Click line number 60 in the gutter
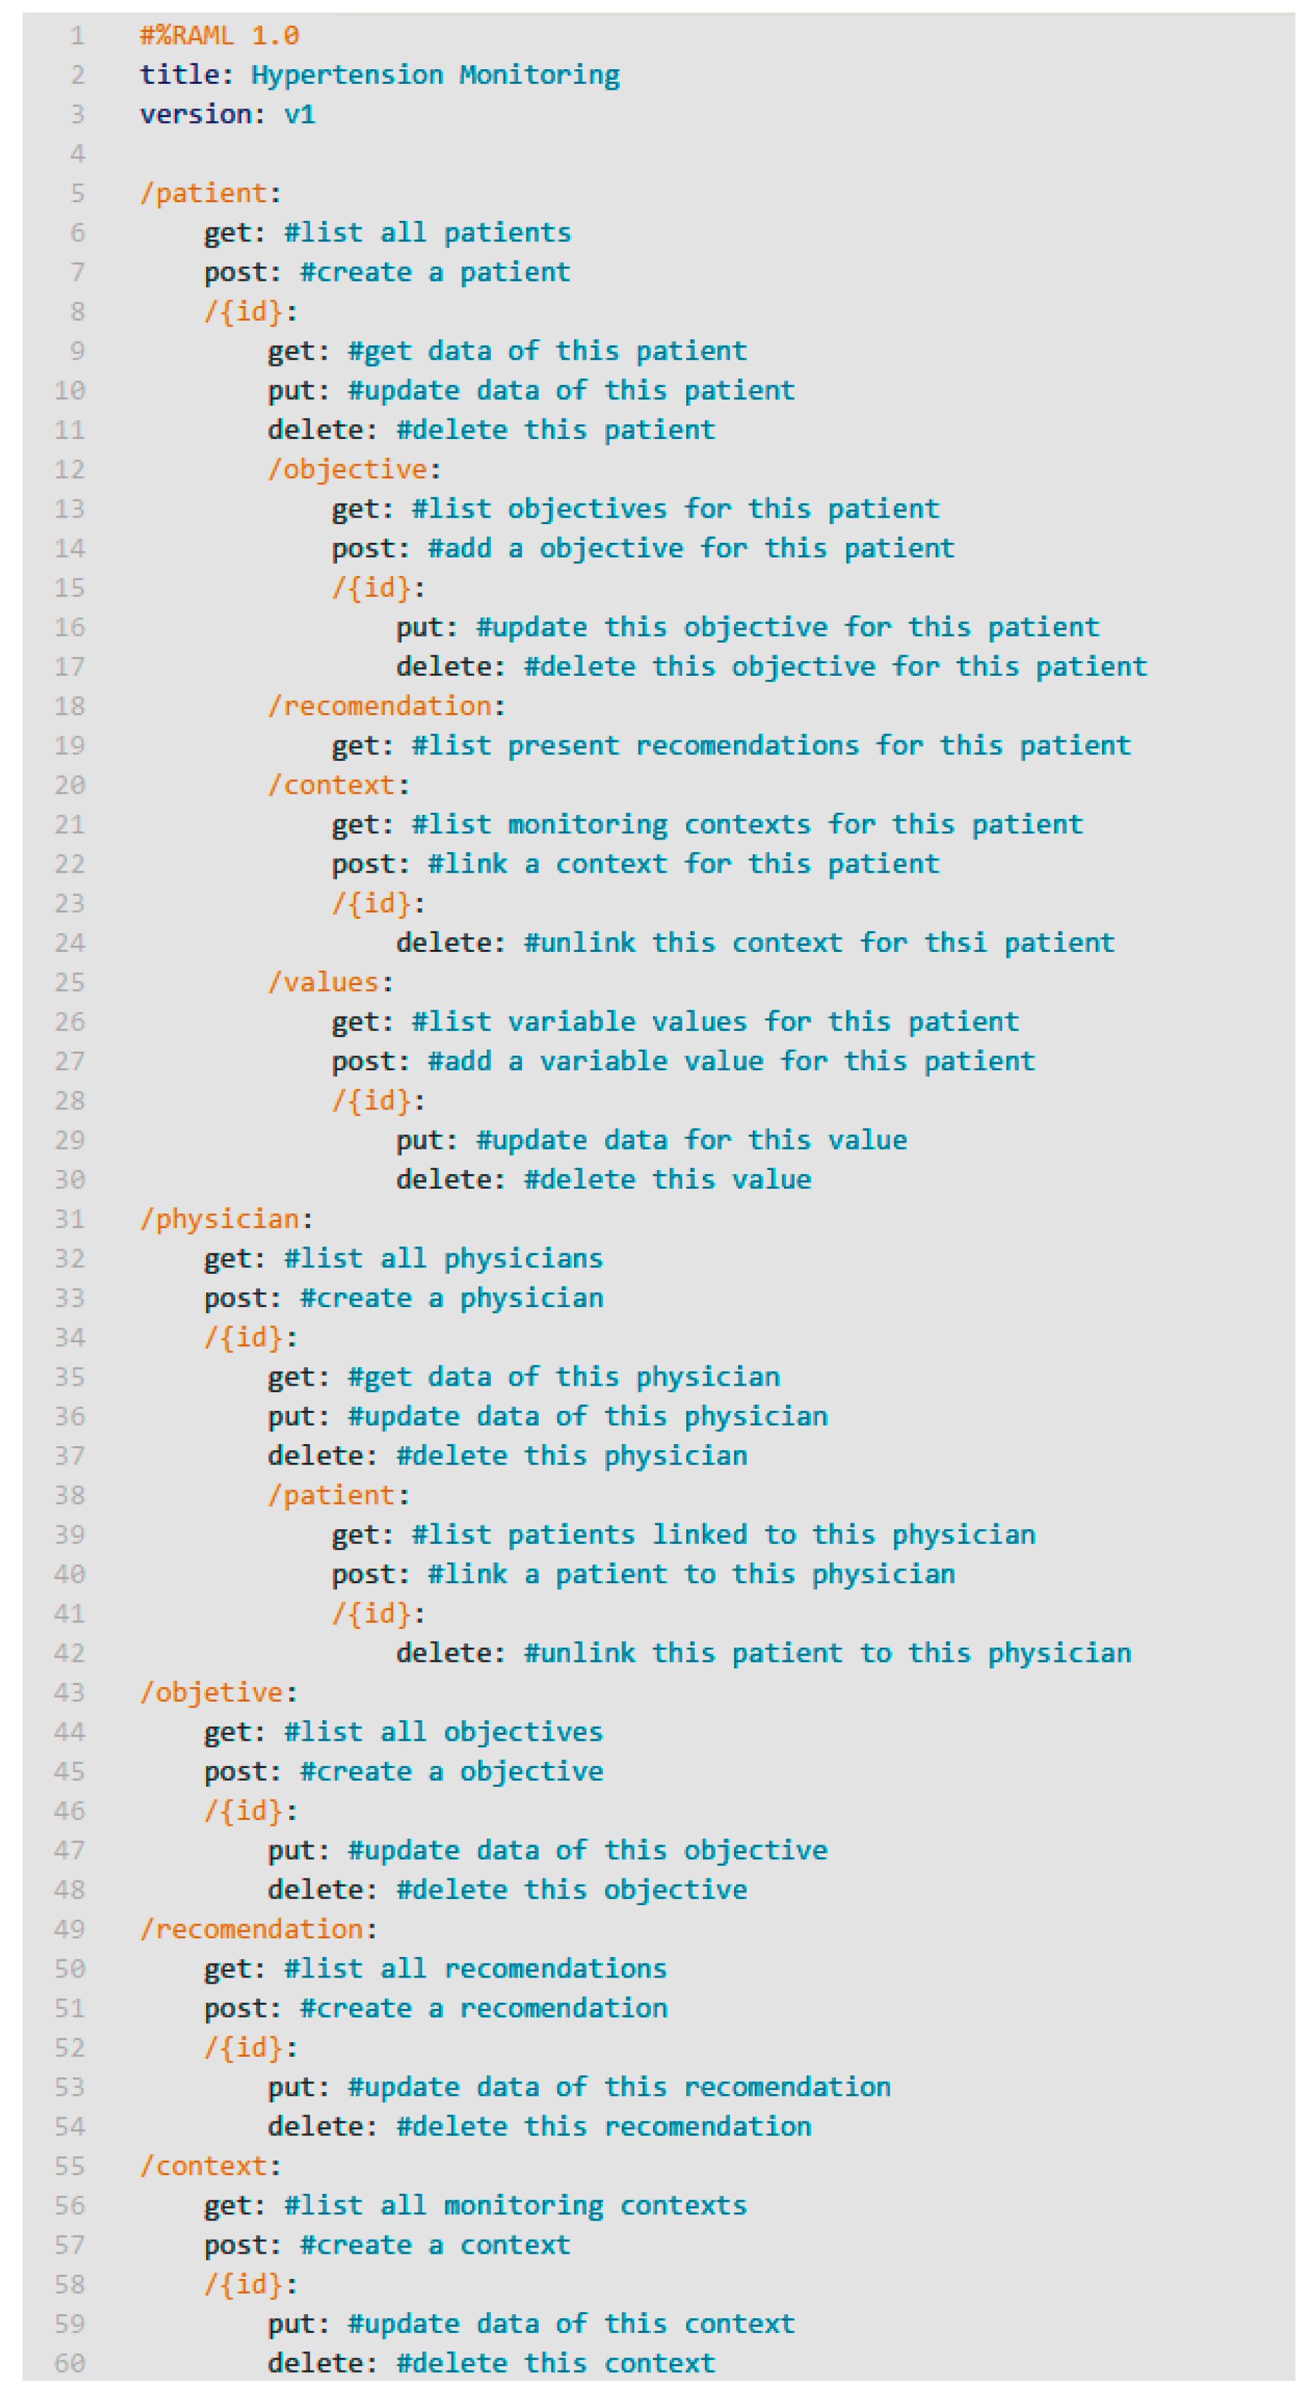 pos(70,2363)
